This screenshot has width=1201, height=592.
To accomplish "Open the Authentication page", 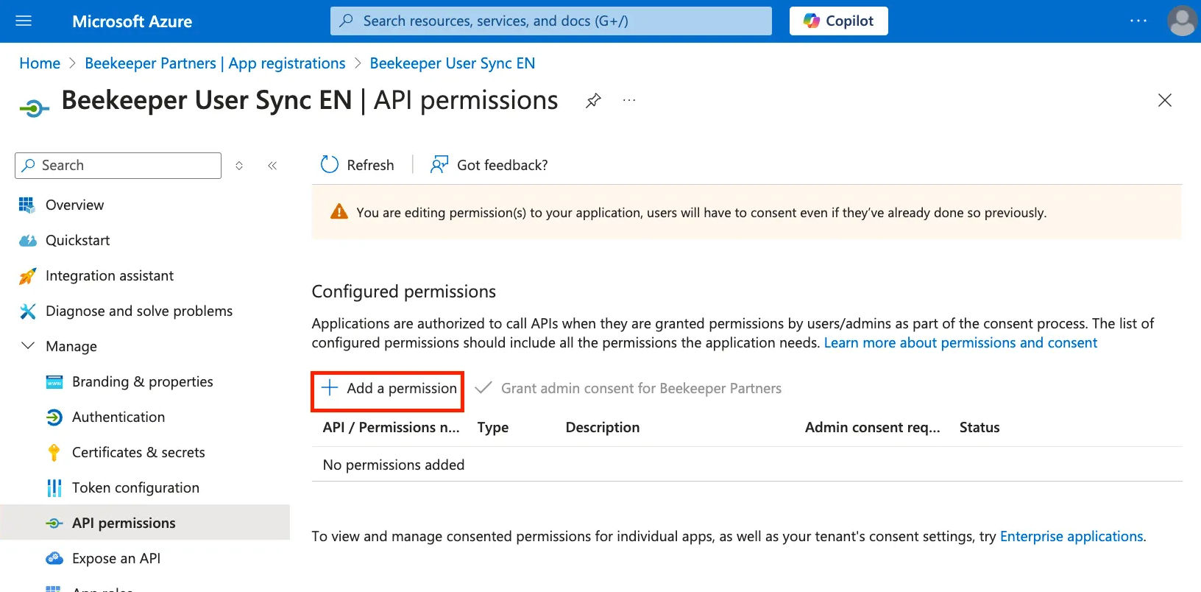I will coord(118,417).
